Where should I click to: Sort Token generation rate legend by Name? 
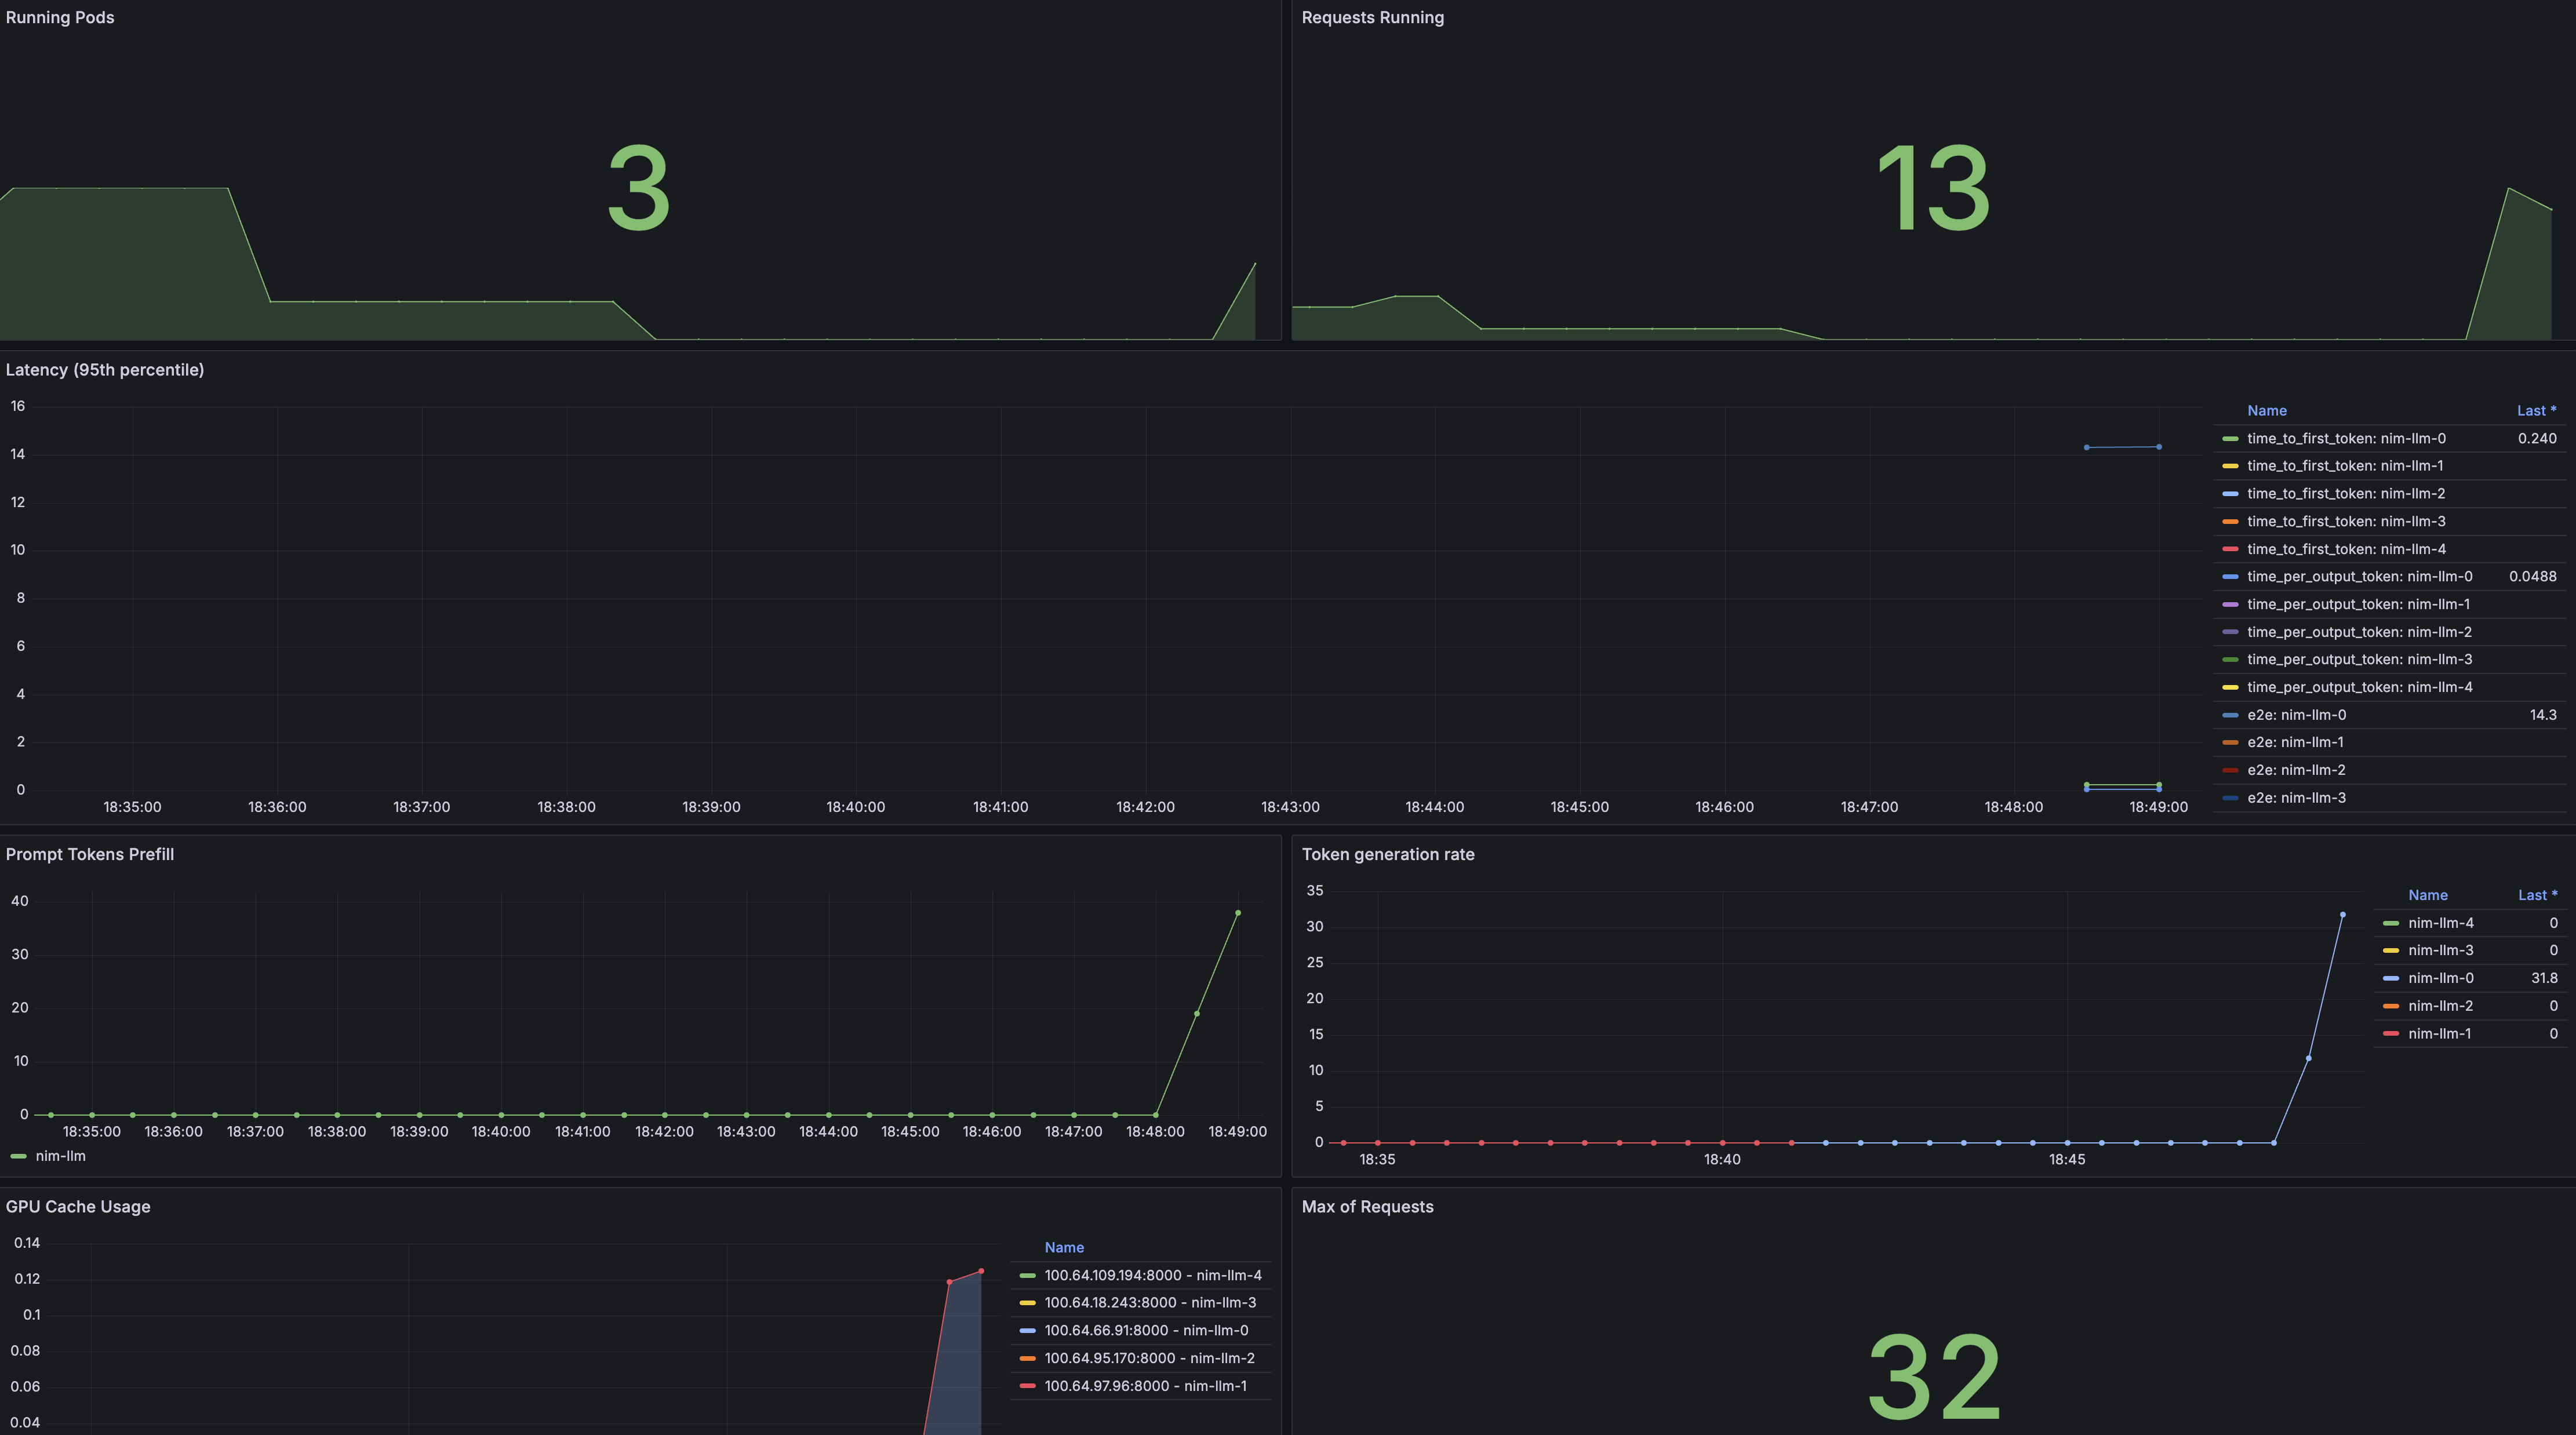coord(2427,895)
